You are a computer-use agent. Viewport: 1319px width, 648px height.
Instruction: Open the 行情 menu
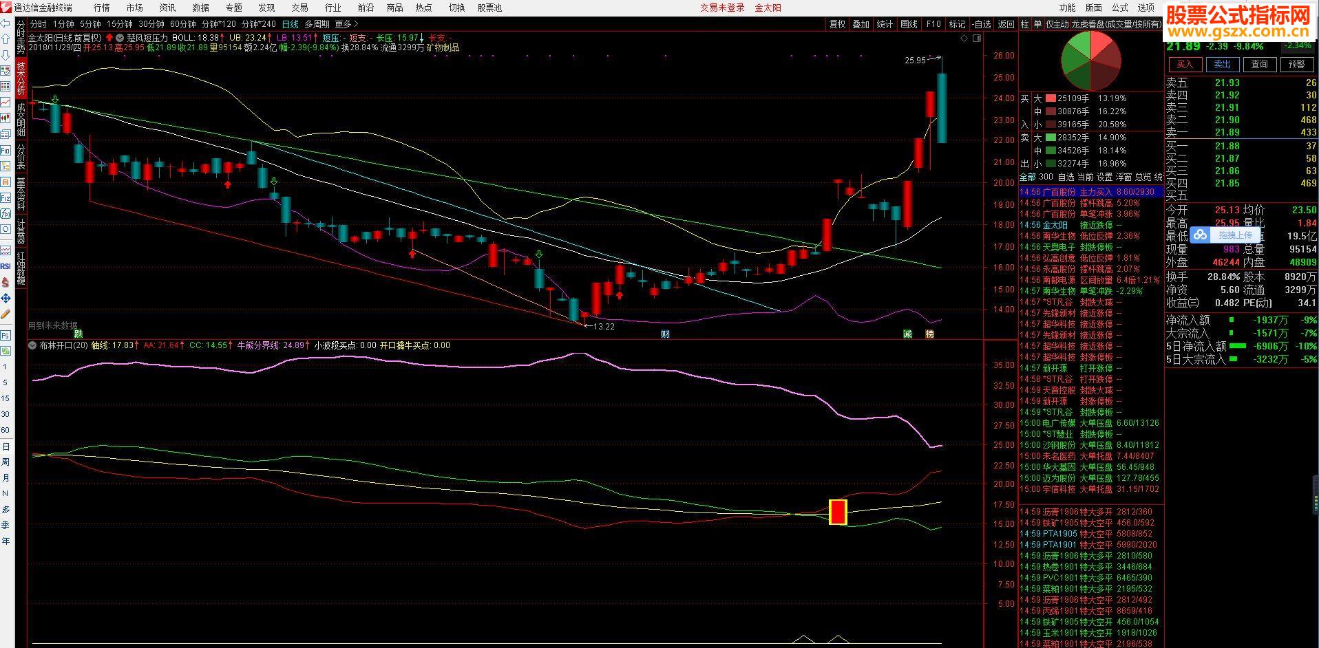(x=102, y=8)
